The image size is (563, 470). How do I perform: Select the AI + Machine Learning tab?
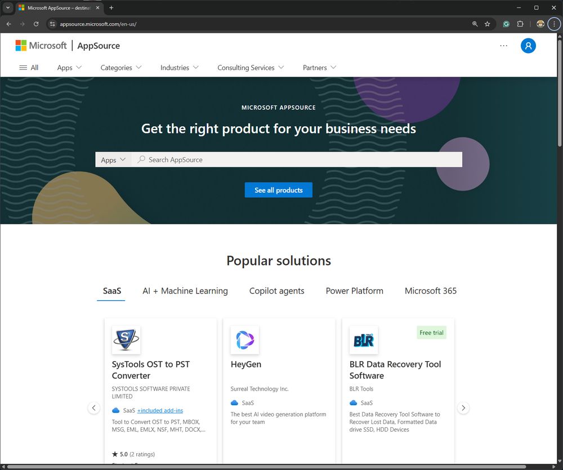pyautogui.click(x=185, y=291)
